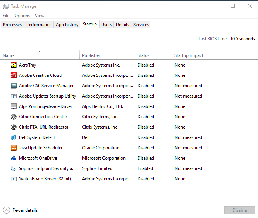This screenshot has width=258, height=218.
Task: Toggle sort arrow above Name column
Action: tap(38, 51)
